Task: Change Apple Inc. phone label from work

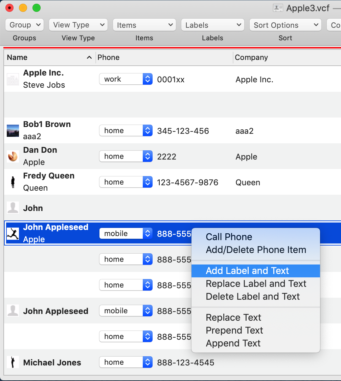Action: (126, 79)
